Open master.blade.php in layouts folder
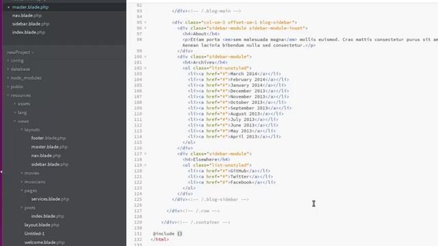 [x=49, y=147]
